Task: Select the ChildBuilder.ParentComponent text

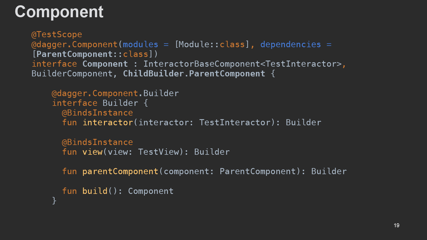Action: point(194,74)
